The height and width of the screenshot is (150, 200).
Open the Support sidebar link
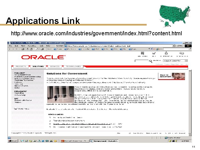coord(18,102)
